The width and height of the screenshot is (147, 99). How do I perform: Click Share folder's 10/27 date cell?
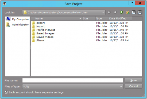coord(119,40)
